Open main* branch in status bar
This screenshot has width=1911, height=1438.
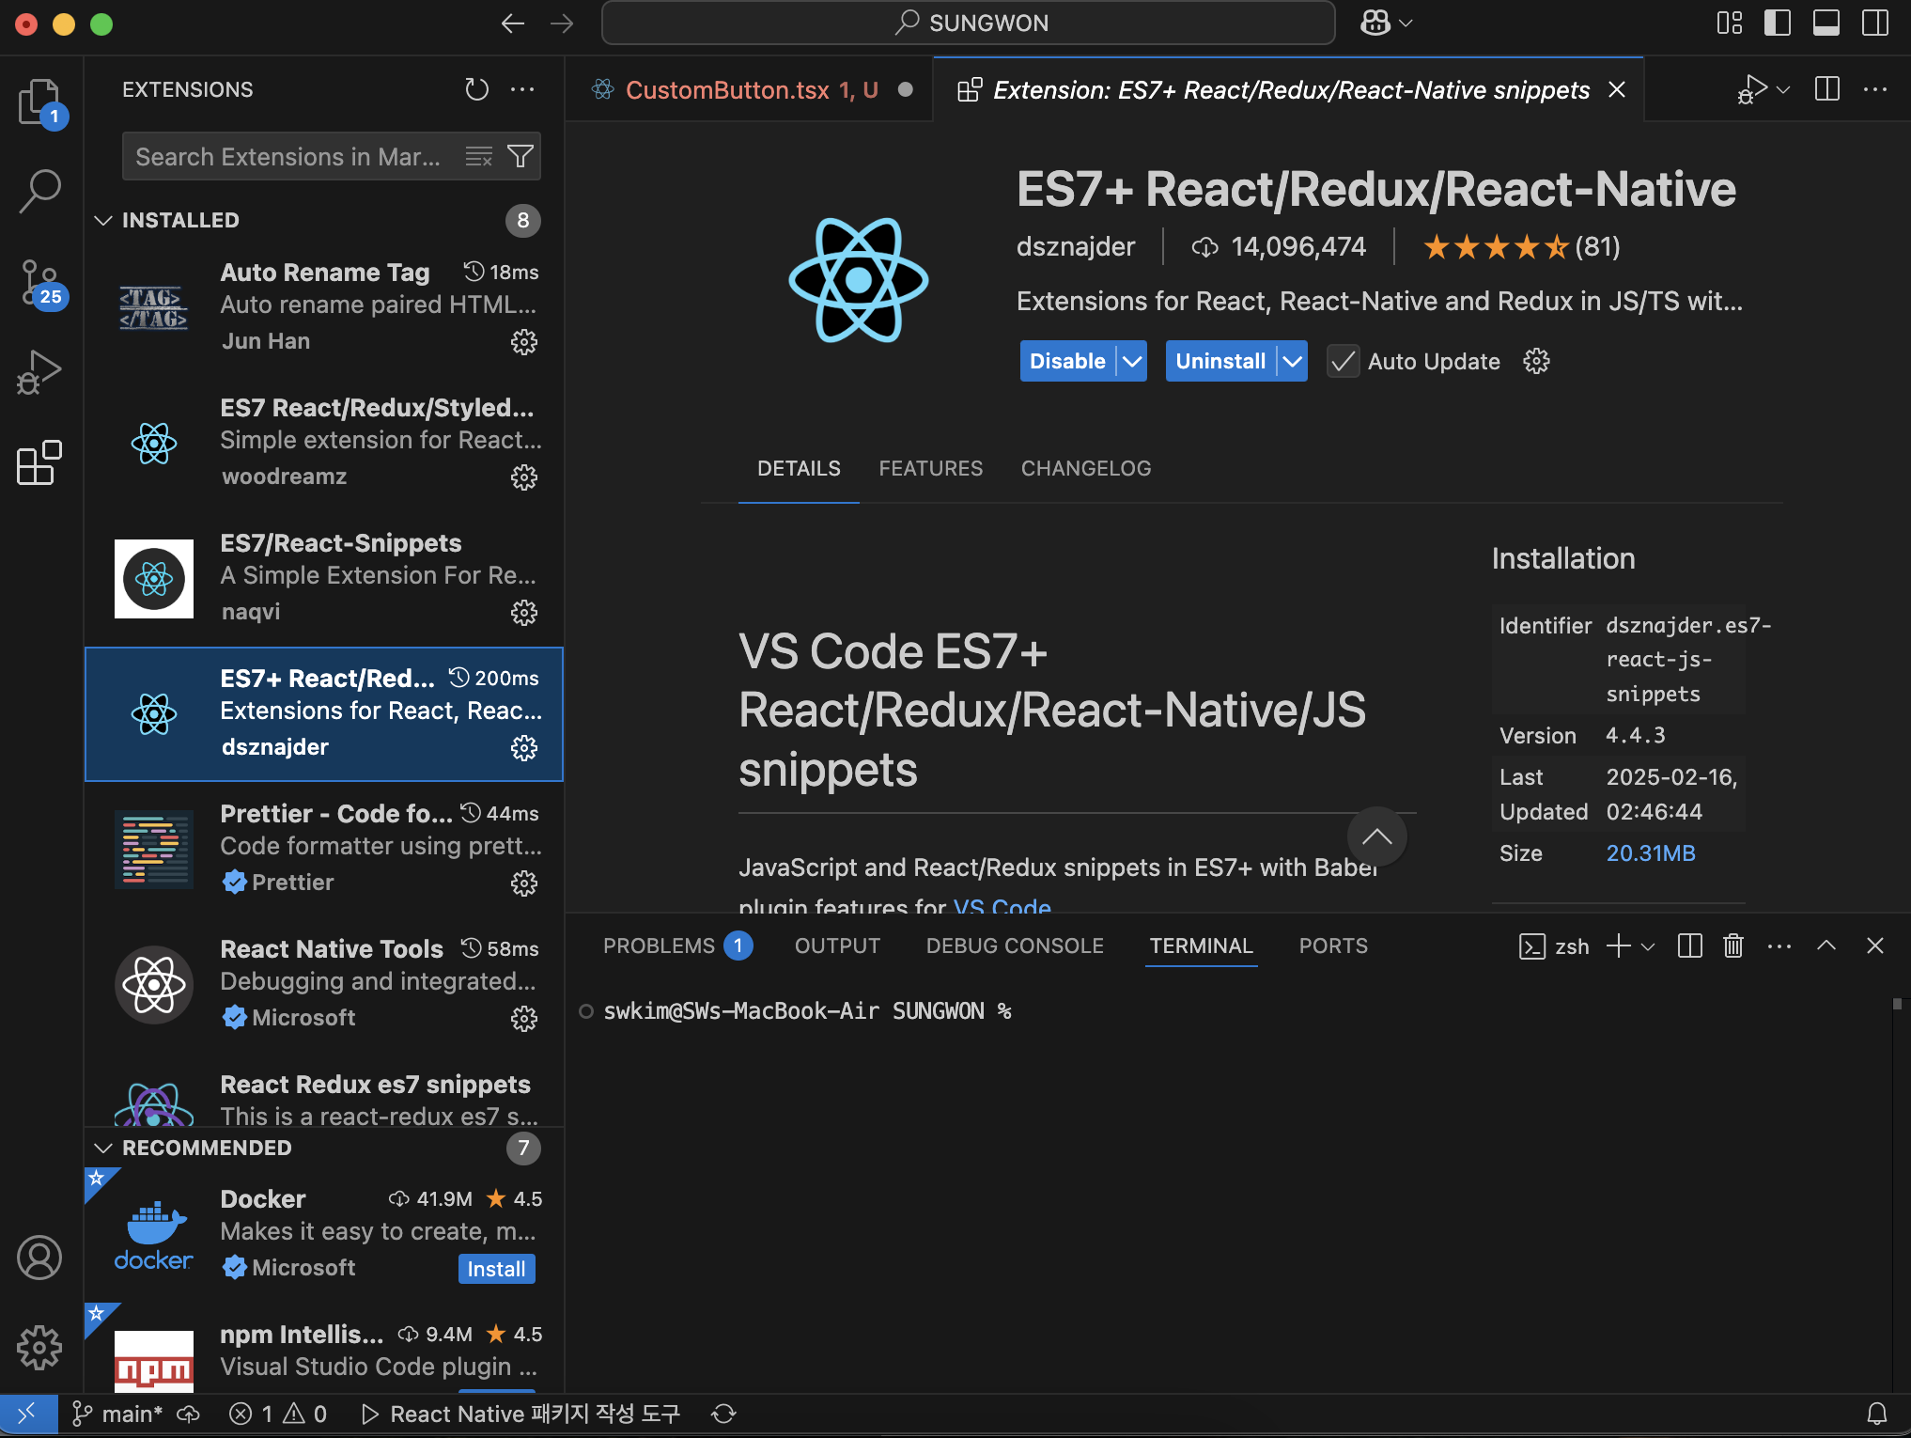[x=117, y=1414]
